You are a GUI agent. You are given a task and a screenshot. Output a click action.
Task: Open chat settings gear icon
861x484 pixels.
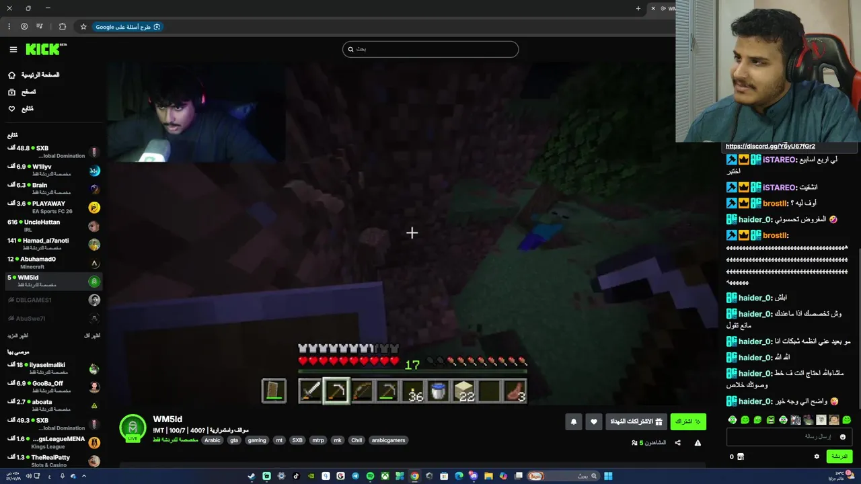tap(817, 456)
